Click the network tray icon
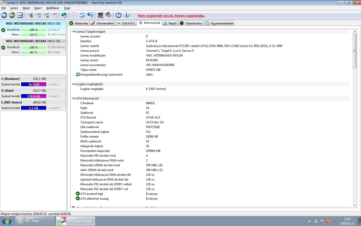 pos(334,221)
